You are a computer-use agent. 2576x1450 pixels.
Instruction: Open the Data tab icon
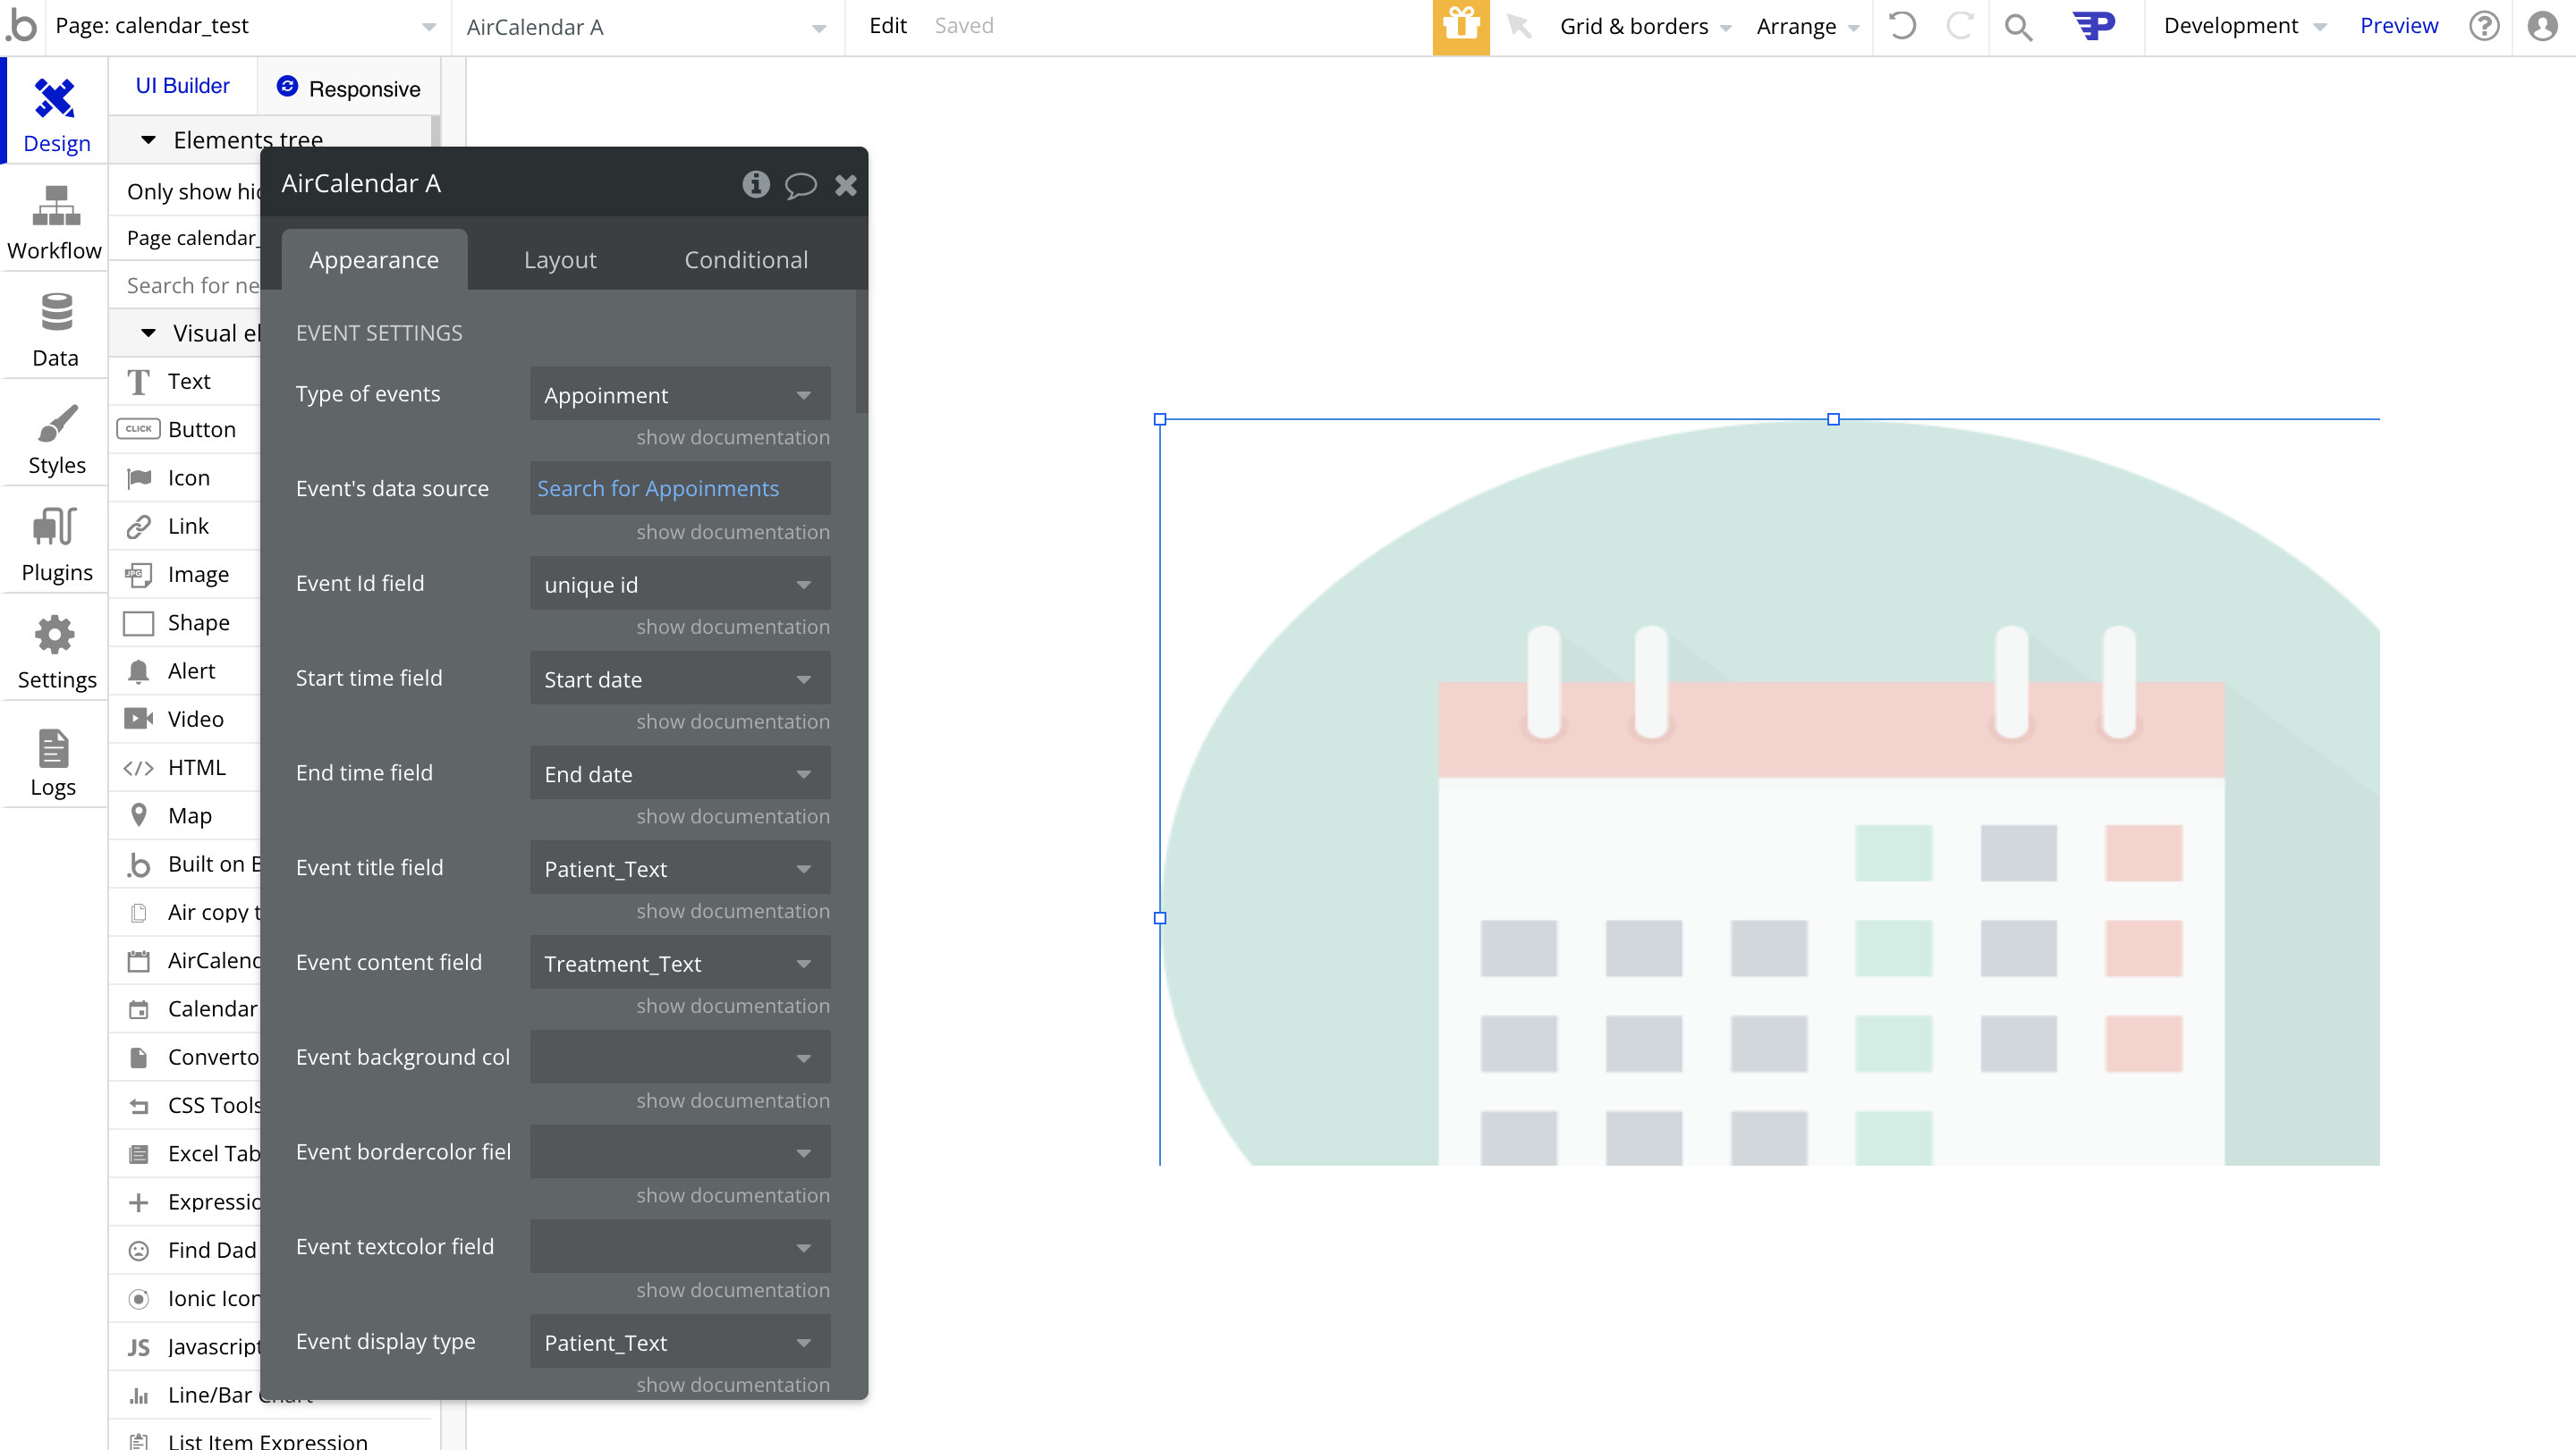pos(55,330)
